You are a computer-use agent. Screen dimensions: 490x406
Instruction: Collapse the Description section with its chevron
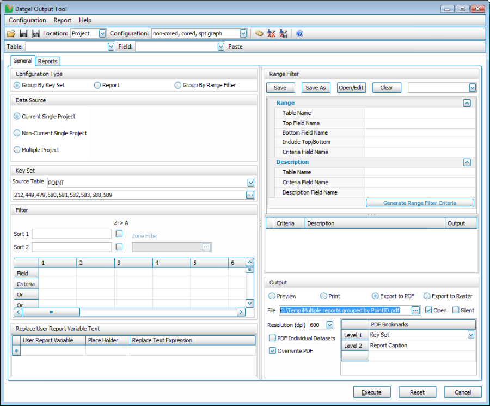[x=467, y=162]
